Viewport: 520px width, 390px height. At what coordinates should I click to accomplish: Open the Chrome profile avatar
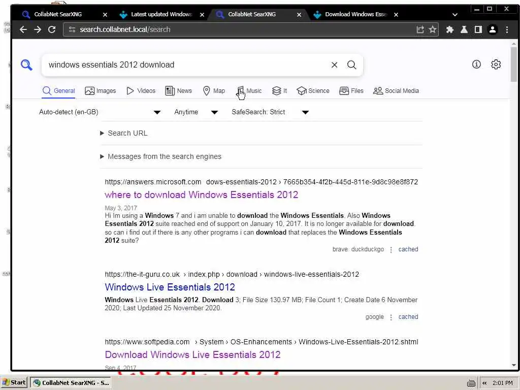click(x=493, y=29)
